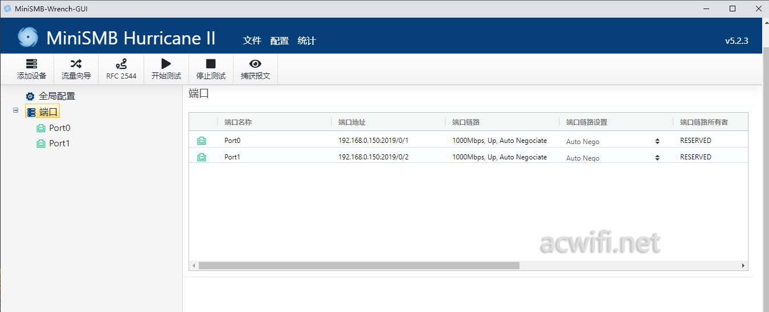Open Port1 Auto Nego link setting dropdown
769x312 pixels.
click(x=612, y=158)
